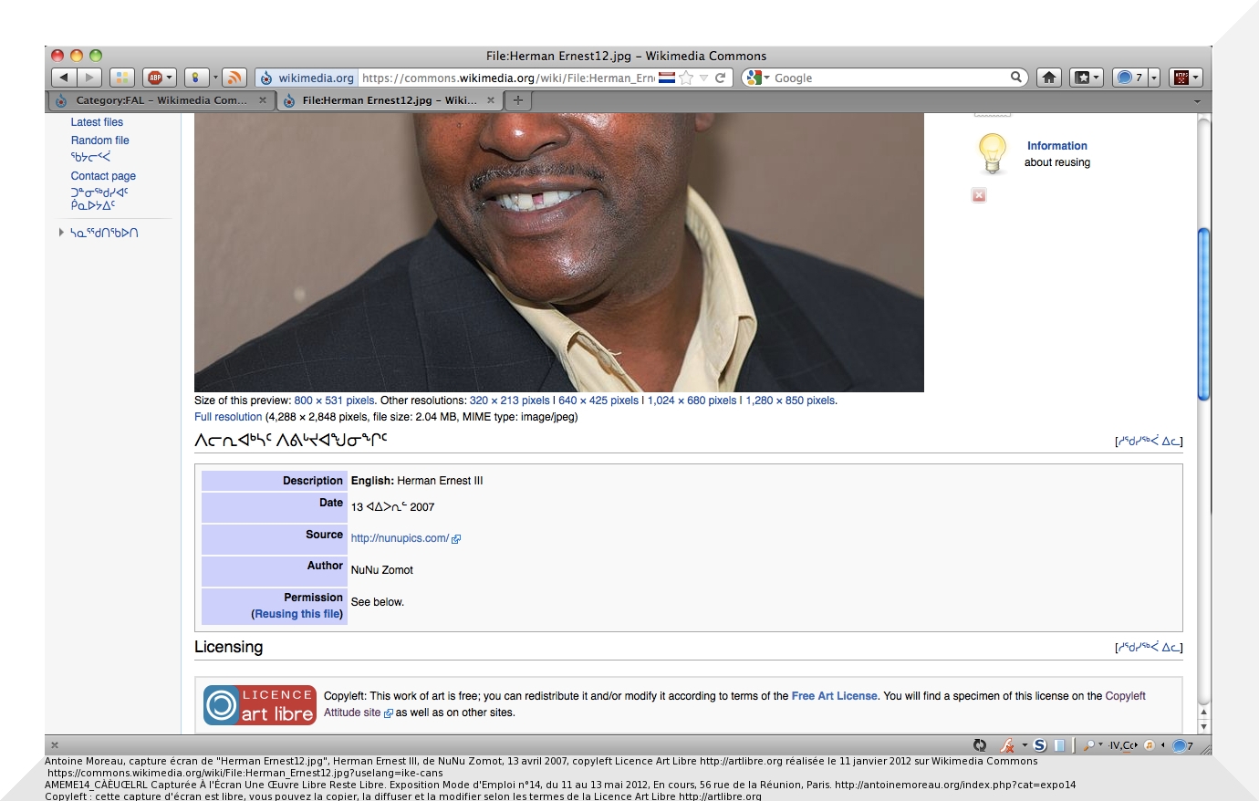Click the Adblock Plus ABP icon

point(155,78)
